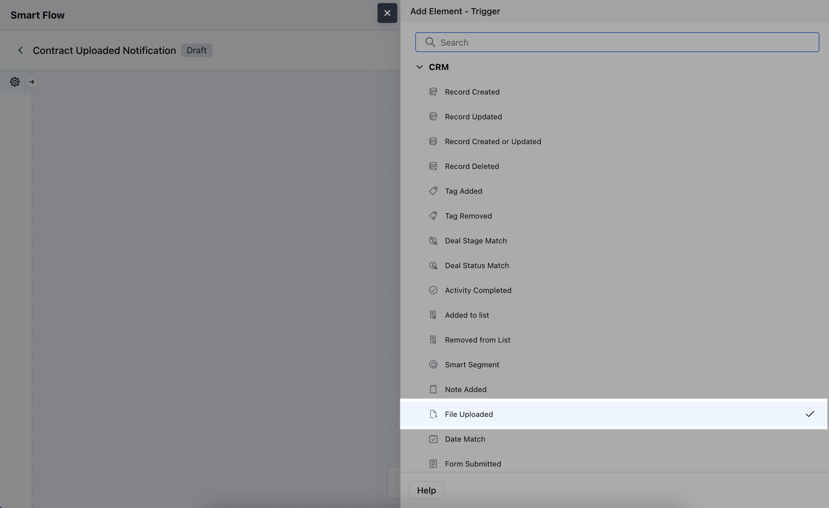Toggle the File Uploaded checkmark
This screenshot has width=829, height=508.
point(809,414)
